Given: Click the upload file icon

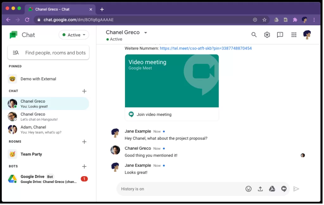Looking at the screenshot, I should 260,189.
